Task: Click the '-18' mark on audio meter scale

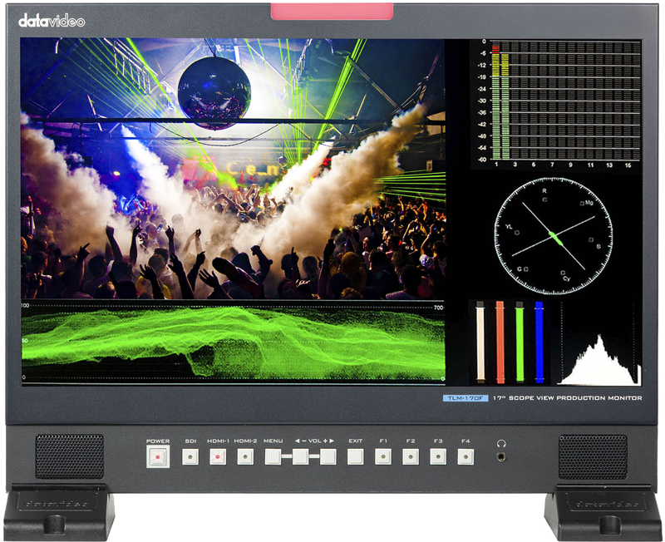Action: tap(482, 77)
